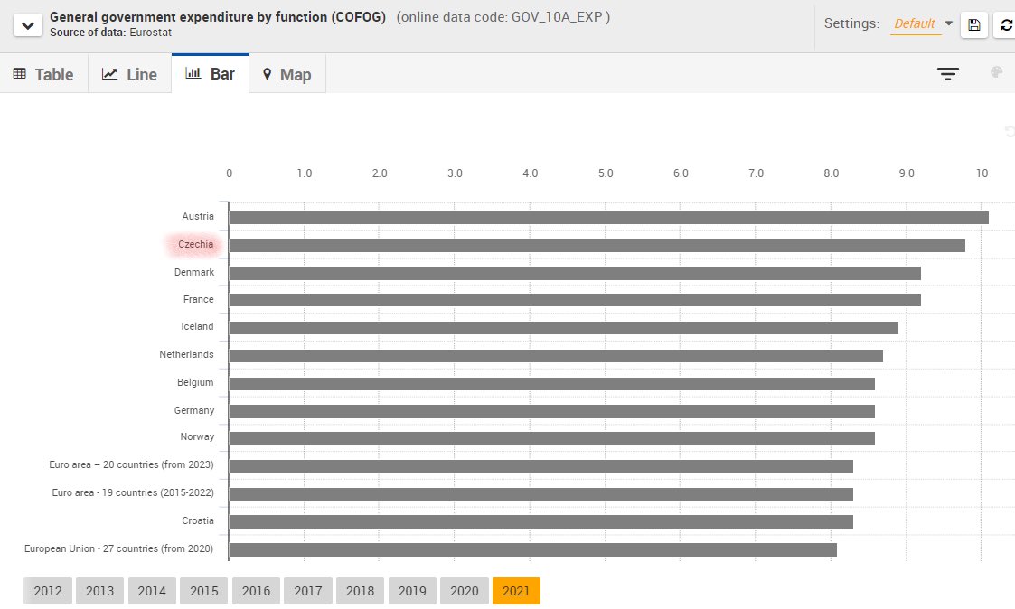This screenshot has height=609, width=1015.
Task: Click the Germany axis label
Action: [x=194, y=410]
